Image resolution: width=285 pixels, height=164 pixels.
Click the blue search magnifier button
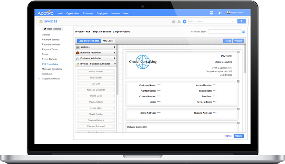click(242, 21)
